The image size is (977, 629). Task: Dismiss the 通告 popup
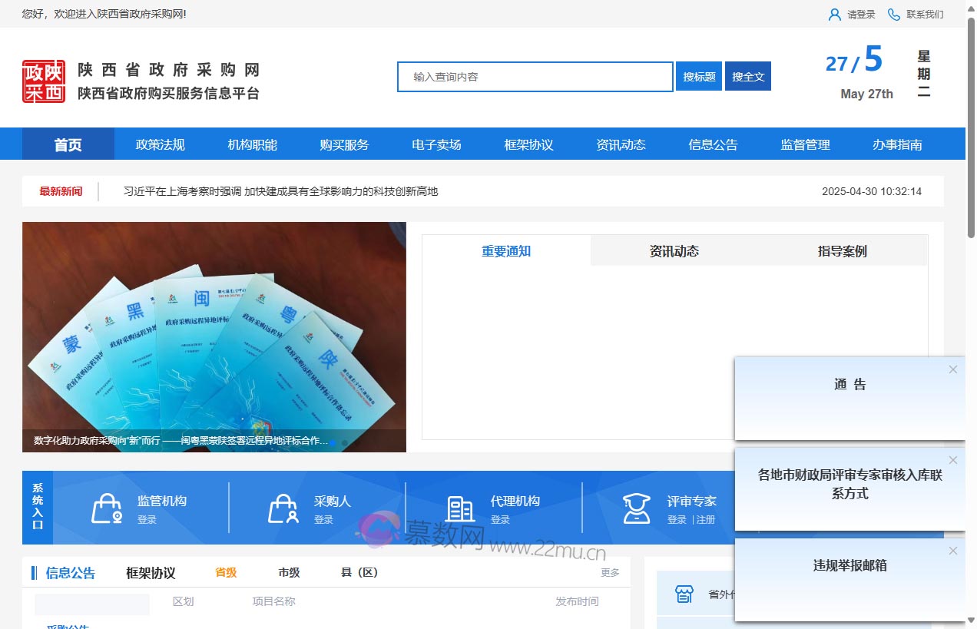(952, 369)
